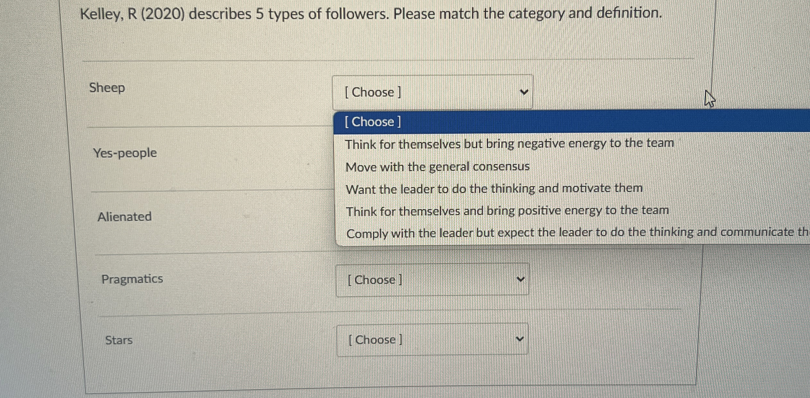Click the chevron on the Stars dropdown

520,339
